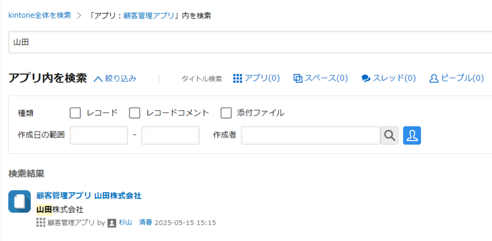Viewport: 492px width, 241px height.
Task: Enable the レコードコメント checkbox
Action: point(135,113)
